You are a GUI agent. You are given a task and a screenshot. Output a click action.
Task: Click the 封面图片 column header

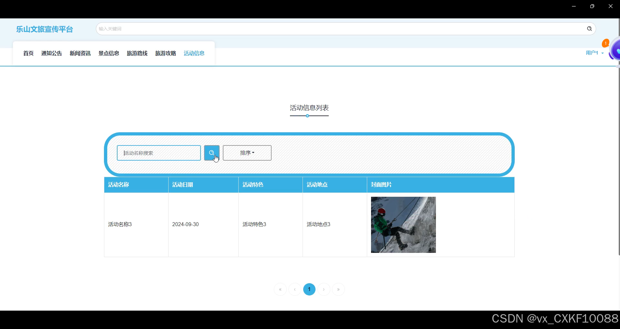(x=441, y=185)
